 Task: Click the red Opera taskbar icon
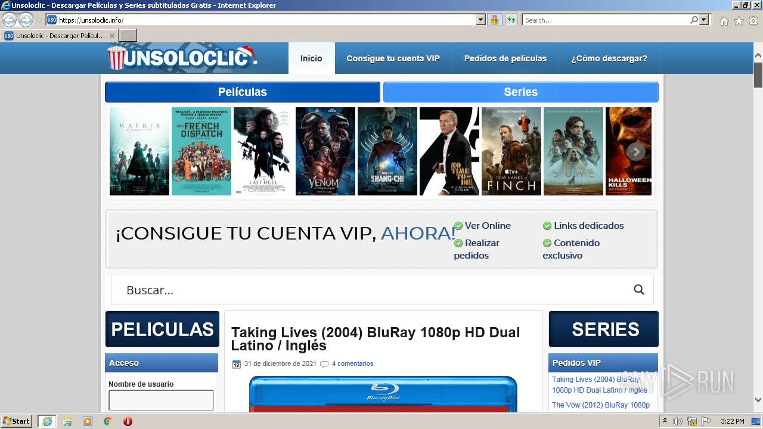click(x=128, y=421)
